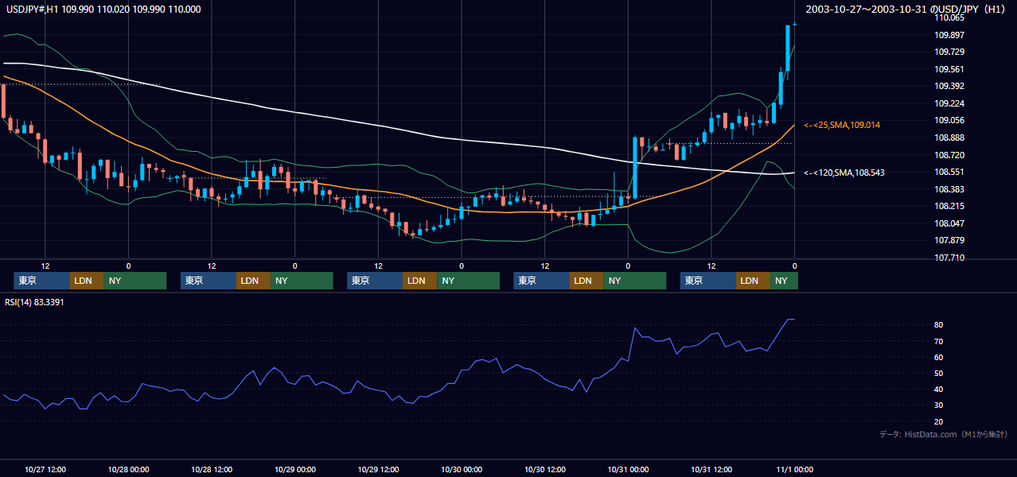
Task: Select the 10/28 12:00 time label
Action: 212,469
